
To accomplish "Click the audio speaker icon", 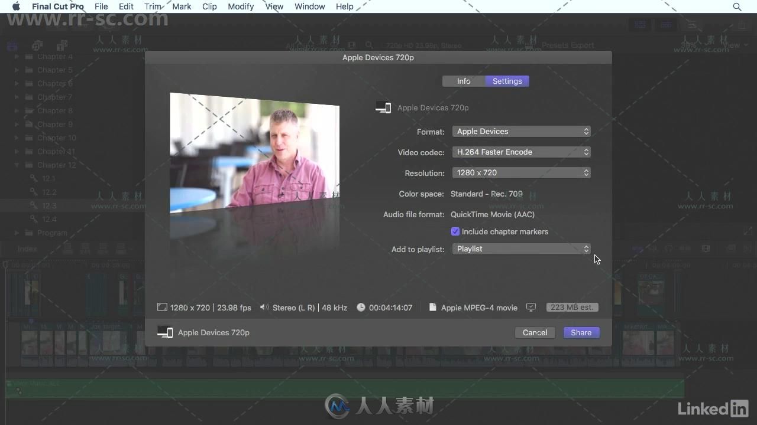I will tap(264, 307).
